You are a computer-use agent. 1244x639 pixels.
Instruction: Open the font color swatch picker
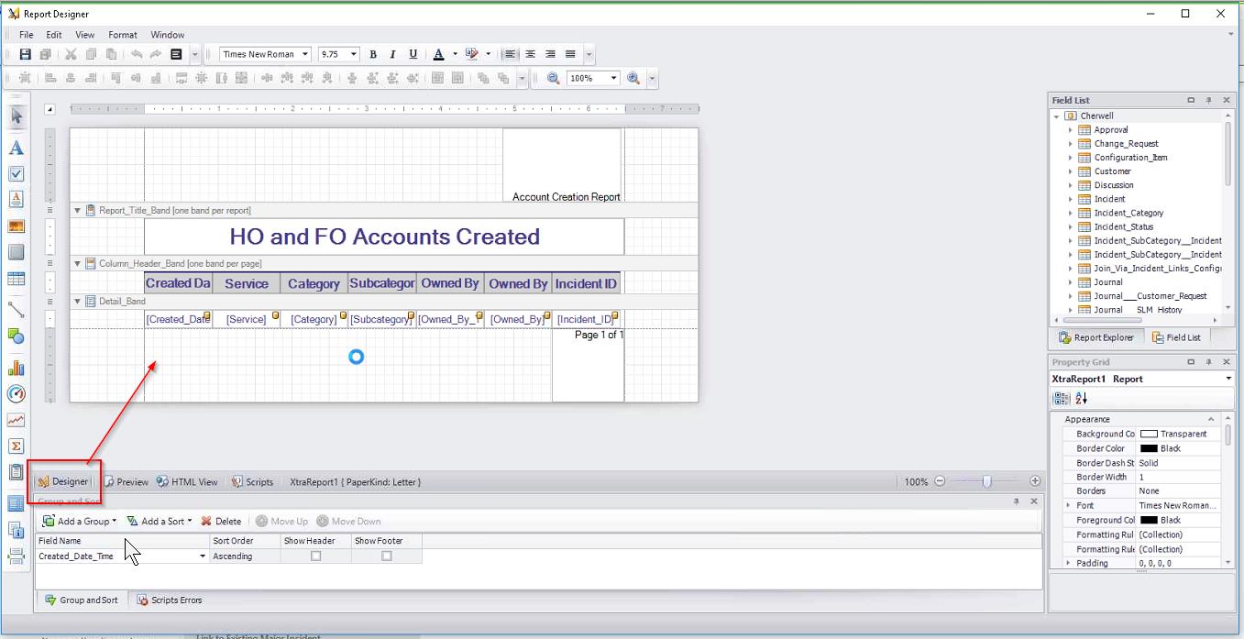click(x=455, y=54)
